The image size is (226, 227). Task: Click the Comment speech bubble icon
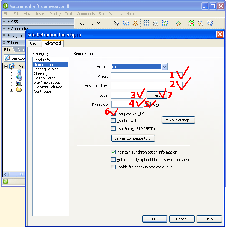[x=210, y=23]
